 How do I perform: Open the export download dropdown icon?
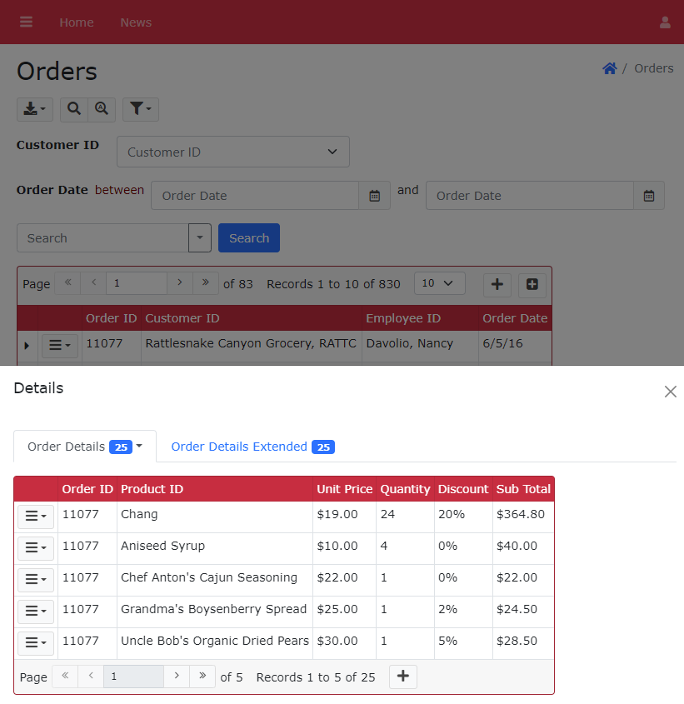tap(35, 109)
